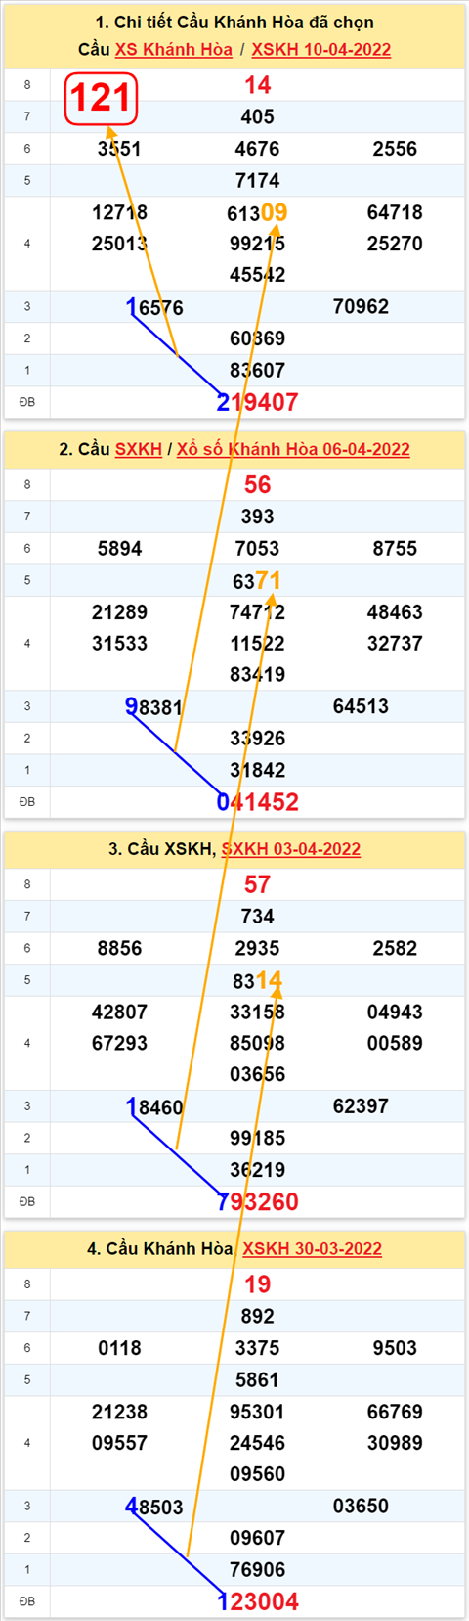
Task: Open Xổ số Khánh Hòa 06-04-2022 link
Action: point(293,449)
